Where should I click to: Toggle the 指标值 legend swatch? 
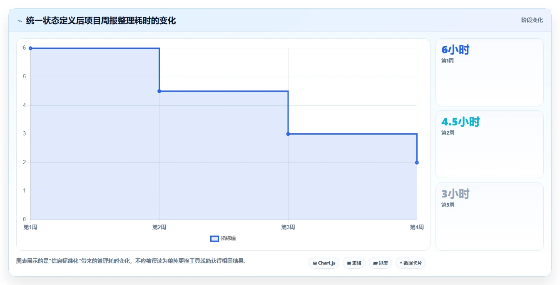tap(214, 239)
